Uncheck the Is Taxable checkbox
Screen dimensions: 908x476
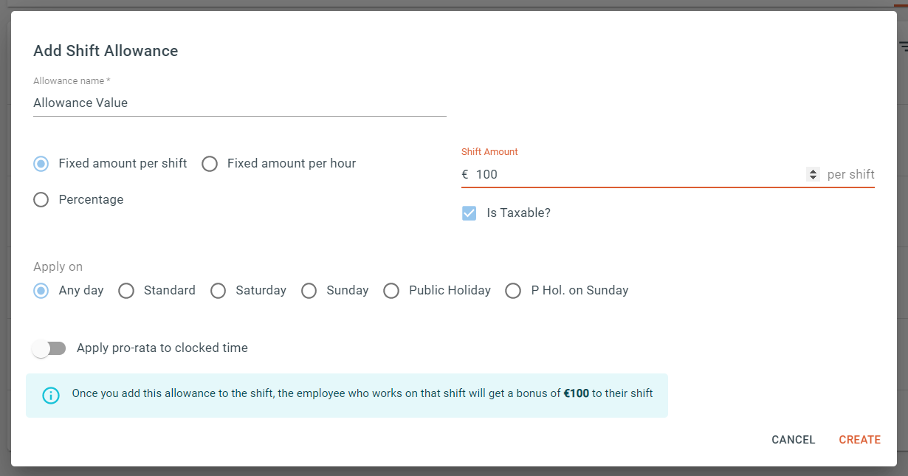point(469,213)
